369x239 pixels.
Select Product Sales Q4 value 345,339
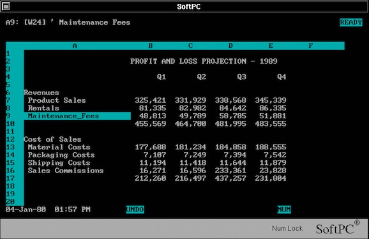click(271, 100)
